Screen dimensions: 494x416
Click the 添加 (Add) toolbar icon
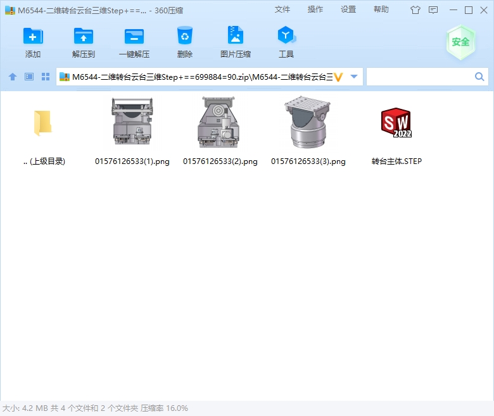tap(33, 36)
